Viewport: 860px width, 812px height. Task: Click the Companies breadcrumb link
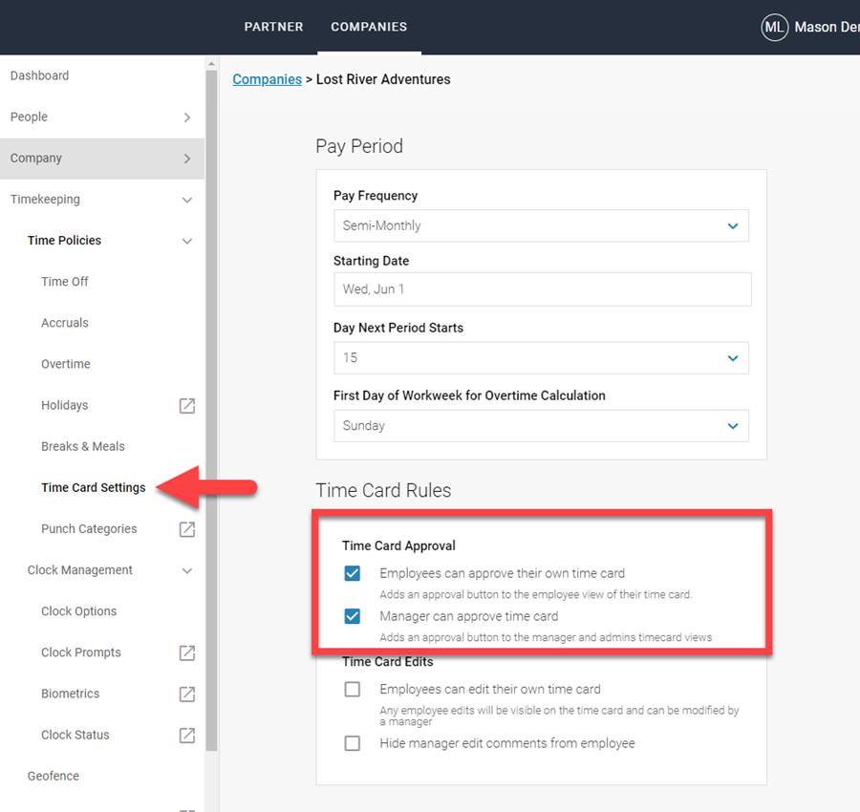coord(267,79)
